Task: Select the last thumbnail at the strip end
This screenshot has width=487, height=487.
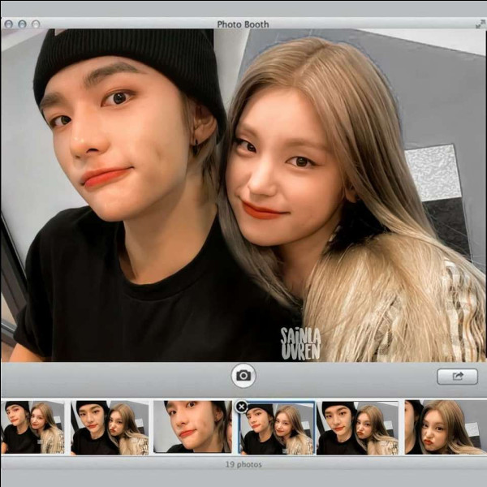Action: pos(446,427)
